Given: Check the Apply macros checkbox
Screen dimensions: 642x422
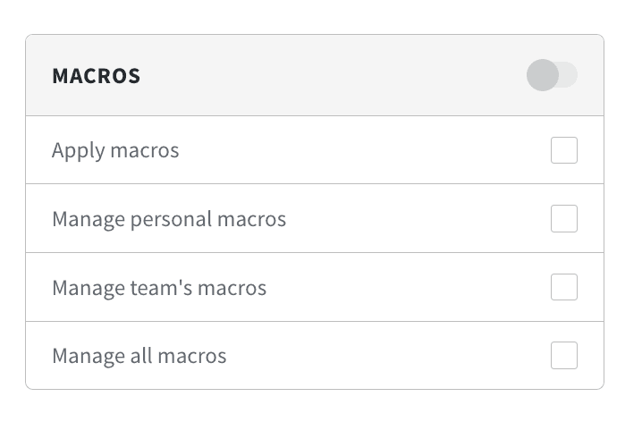Looking at the screenshot, I should 564,150.
